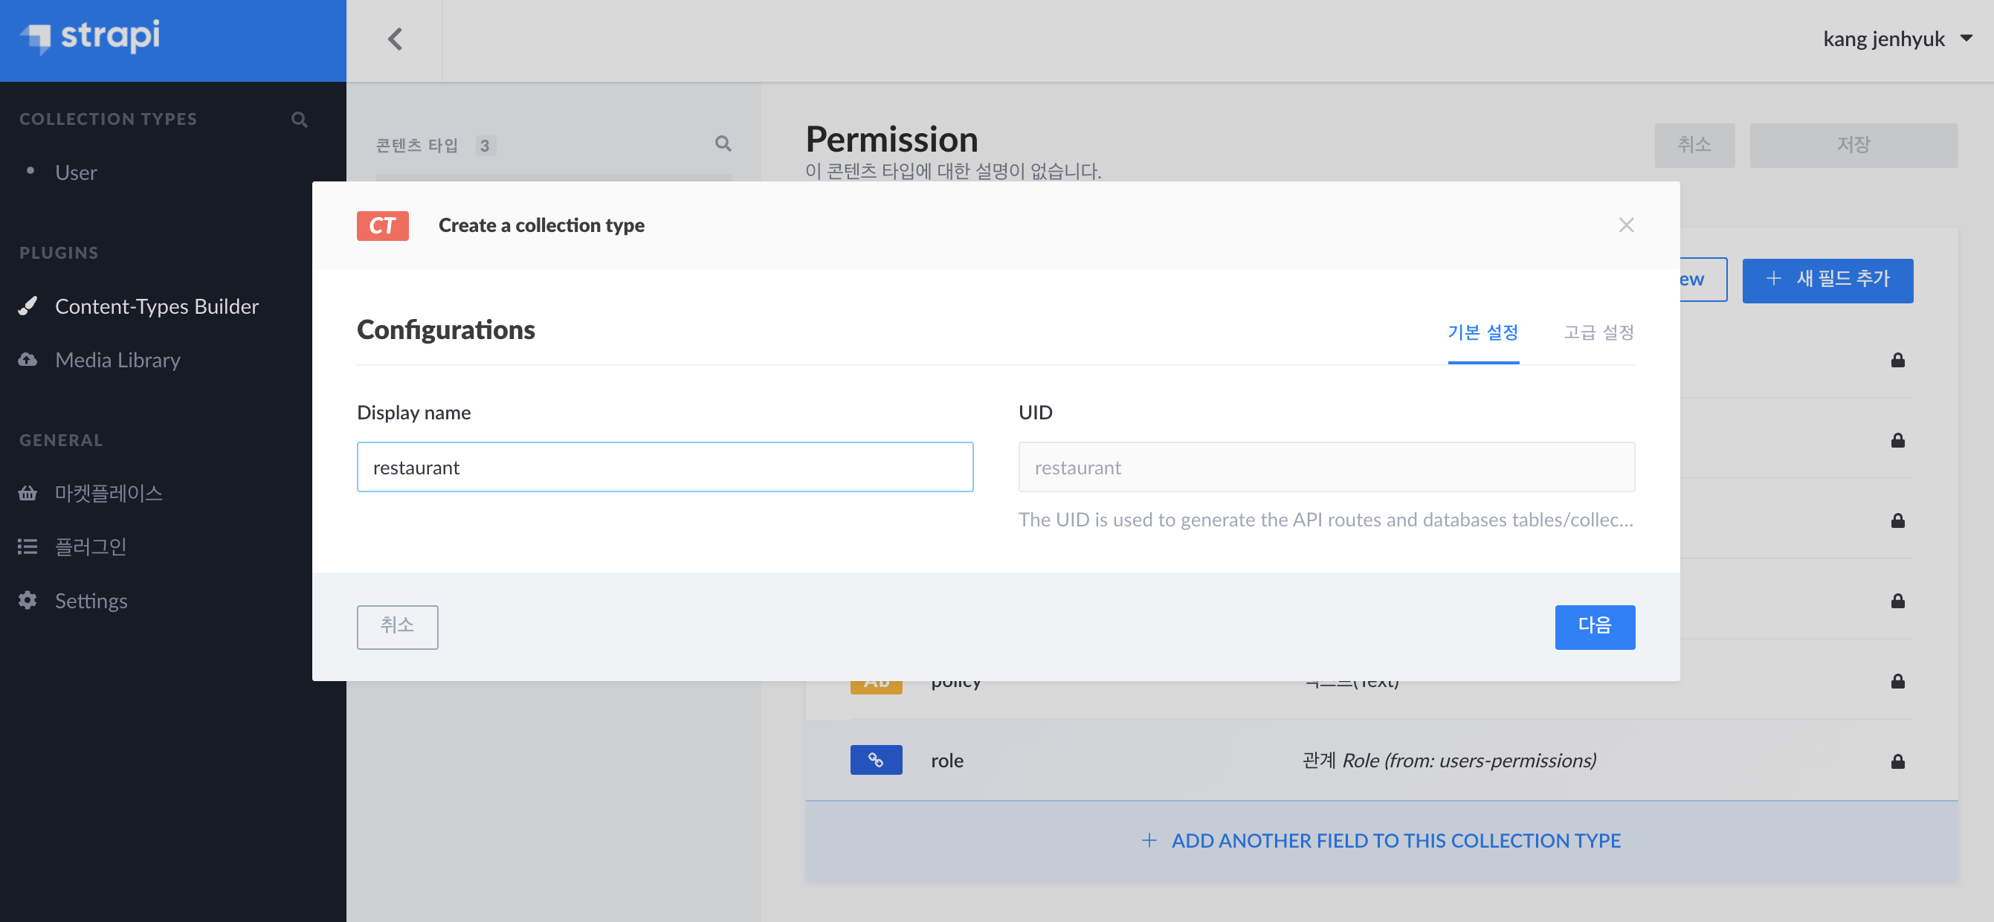Screen dimensions: 1994x922
Task: Click the role relation link icon
Action: 876,759
